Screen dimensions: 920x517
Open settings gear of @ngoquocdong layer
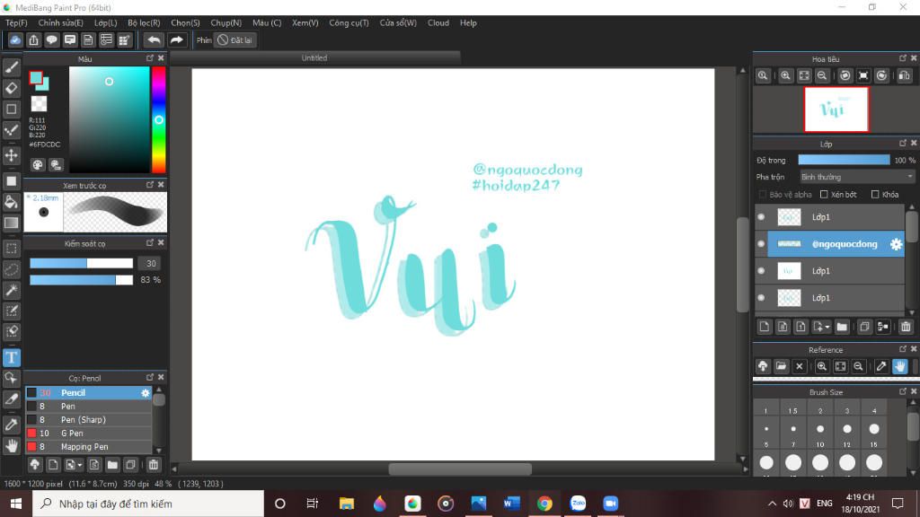(x=896, y=244)
